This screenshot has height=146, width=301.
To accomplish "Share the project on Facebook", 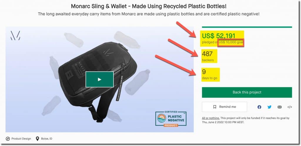I will (x=259, y=107).
